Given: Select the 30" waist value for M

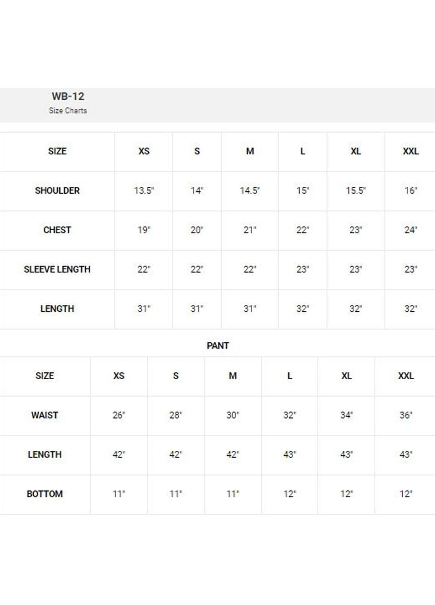Looking at the screenshot, I should click(x=232, y=415).
